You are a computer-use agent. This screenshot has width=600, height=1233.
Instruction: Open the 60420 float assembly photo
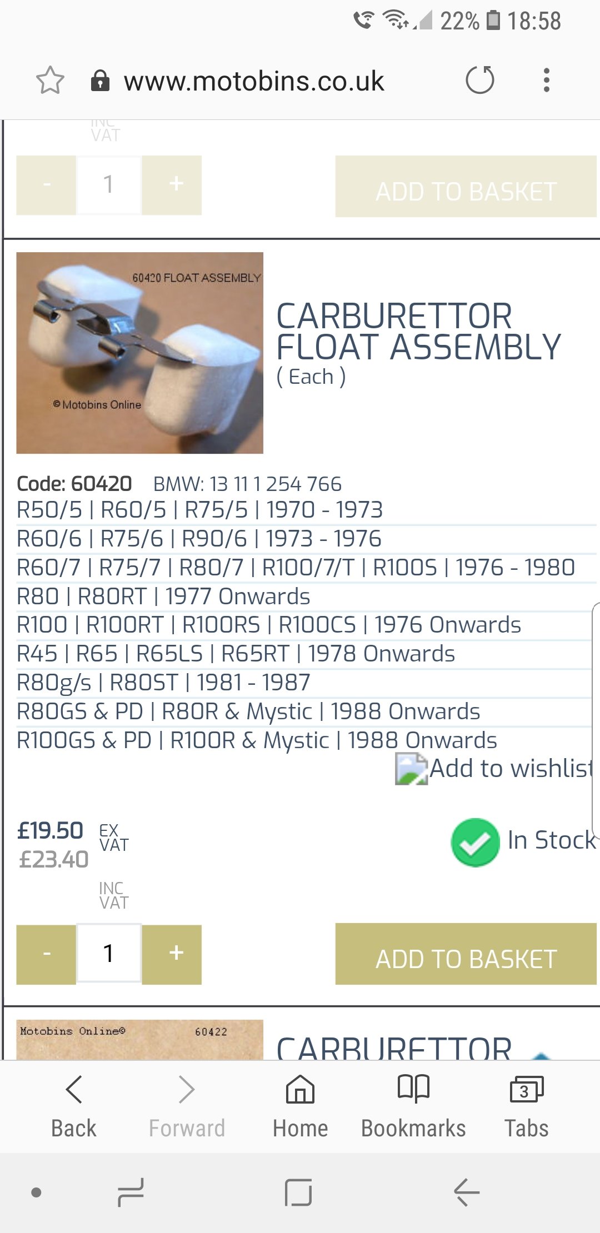pyautogui.click(x=140, y=353)
